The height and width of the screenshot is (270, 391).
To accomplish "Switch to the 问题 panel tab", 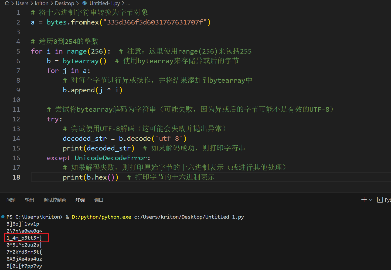I will pyautogui.click(x=11, y=200).
